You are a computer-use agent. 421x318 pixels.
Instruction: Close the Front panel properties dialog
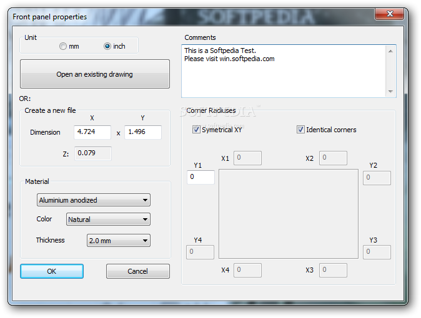pyautogui.click(x=389, y=14)
